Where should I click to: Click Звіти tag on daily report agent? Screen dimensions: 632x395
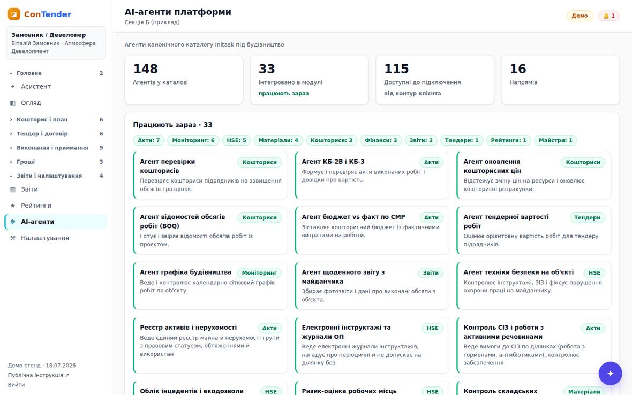pos(431,273)
